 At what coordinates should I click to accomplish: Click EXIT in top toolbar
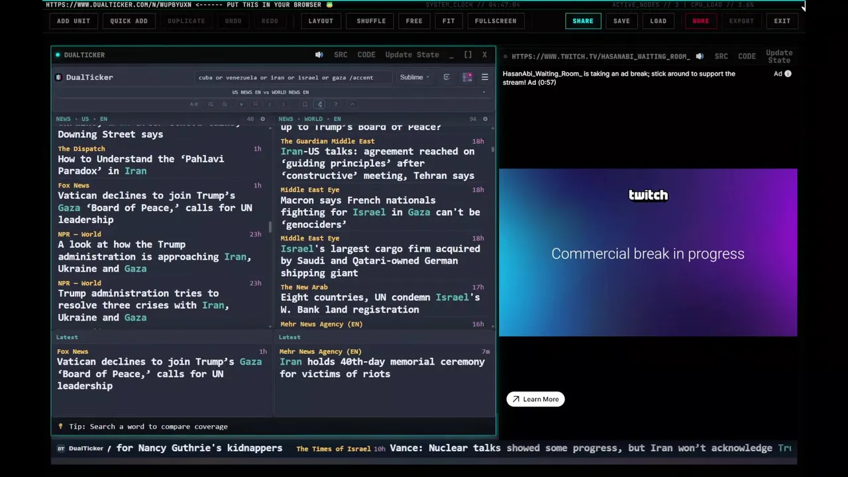point(782,21)
